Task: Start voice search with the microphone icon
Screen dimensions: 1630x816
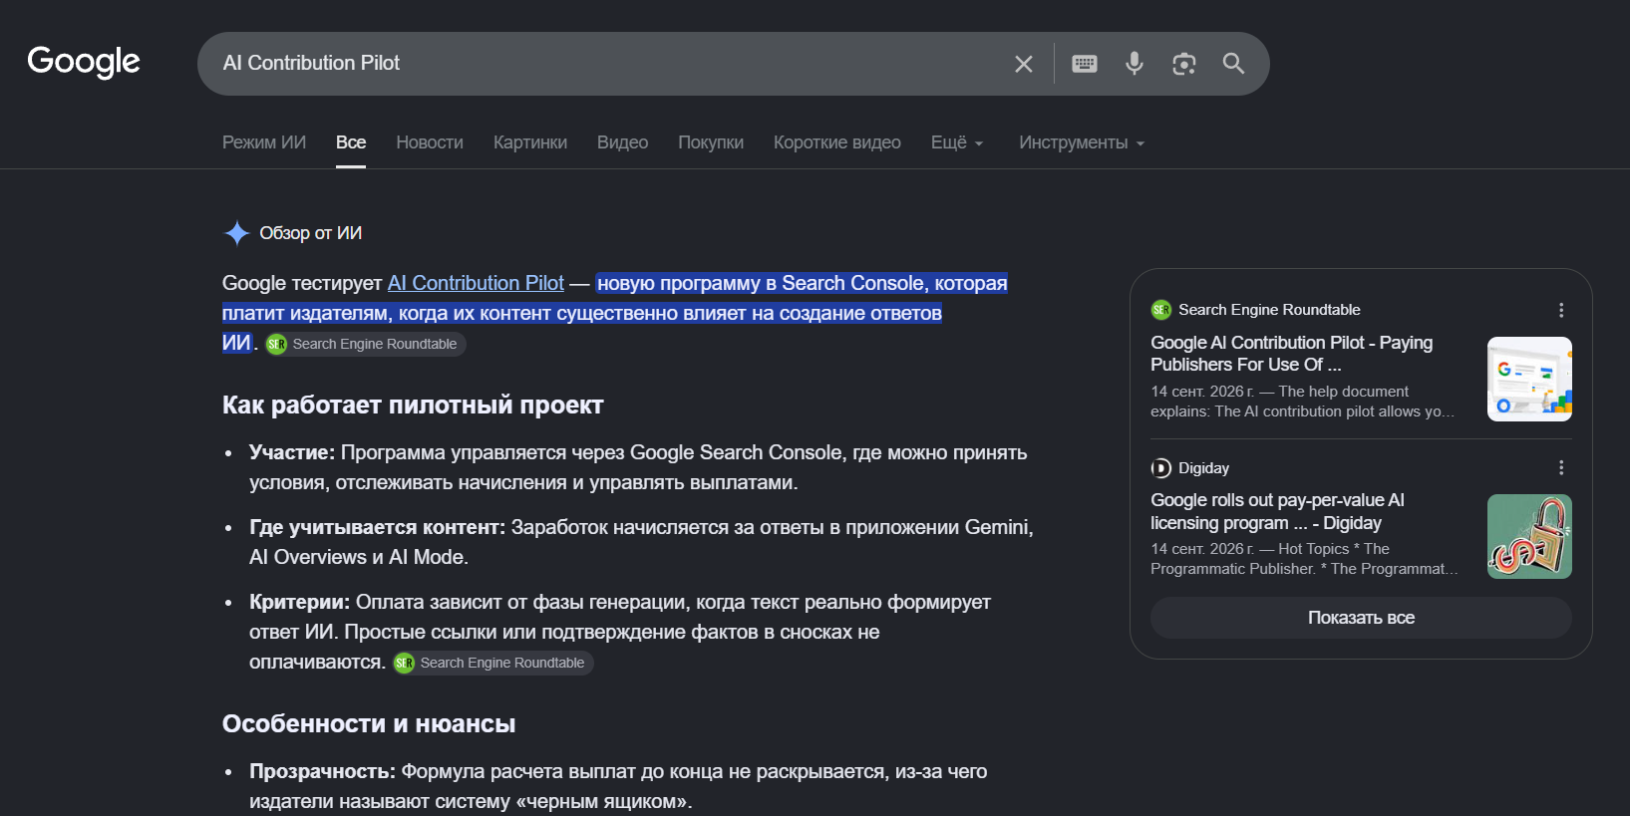Action: click(x=1135, y=64)
